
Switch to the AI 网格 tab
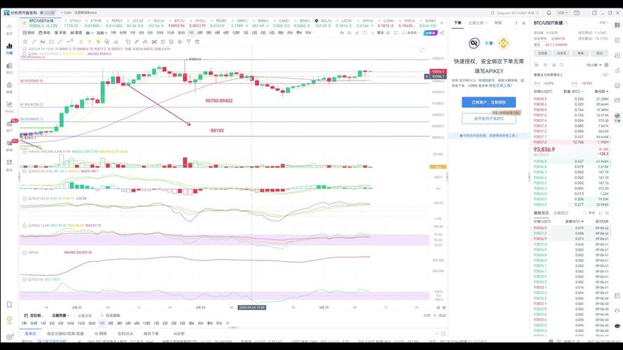(100, 334)
